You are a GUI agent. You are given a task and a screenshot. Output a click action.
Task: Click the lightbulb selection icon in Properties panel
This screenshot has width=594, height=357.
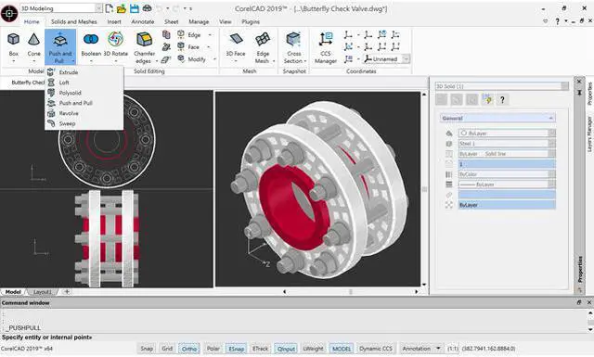[487, 99]
